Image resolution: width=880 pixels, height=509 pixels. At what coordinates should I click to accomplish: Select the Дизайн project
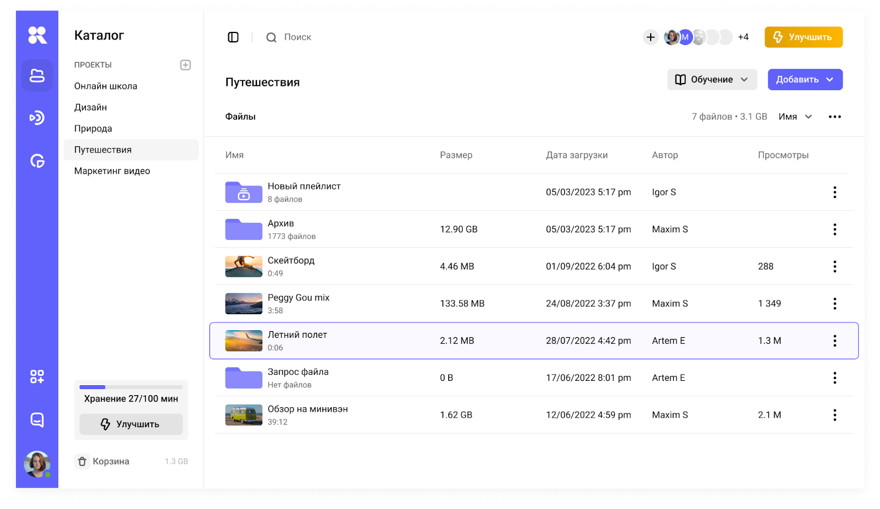(x=90, y=107)
